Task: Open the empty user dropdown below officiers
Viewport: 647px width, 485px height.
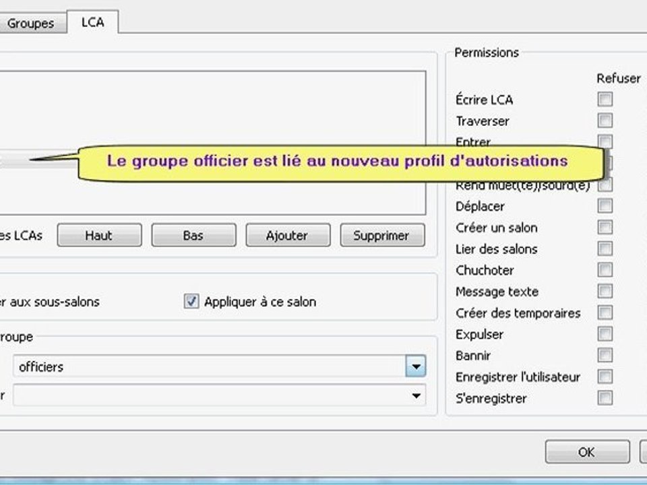Action: (220, 395)
